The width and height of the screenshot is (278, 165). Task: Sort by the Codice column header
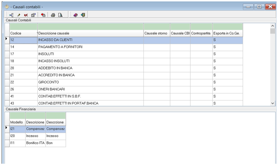(23, 33)
